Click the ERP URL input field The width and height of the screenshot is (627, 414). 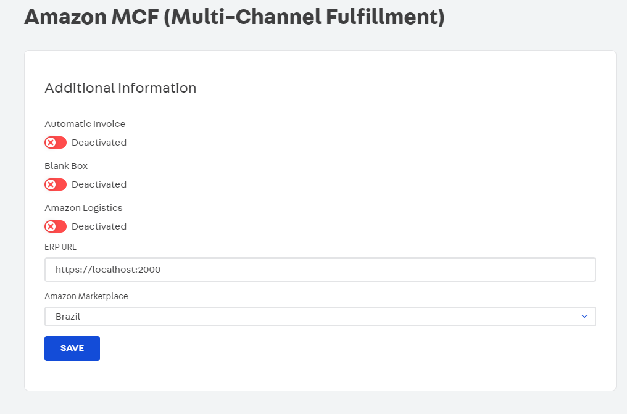coord(320,270)
